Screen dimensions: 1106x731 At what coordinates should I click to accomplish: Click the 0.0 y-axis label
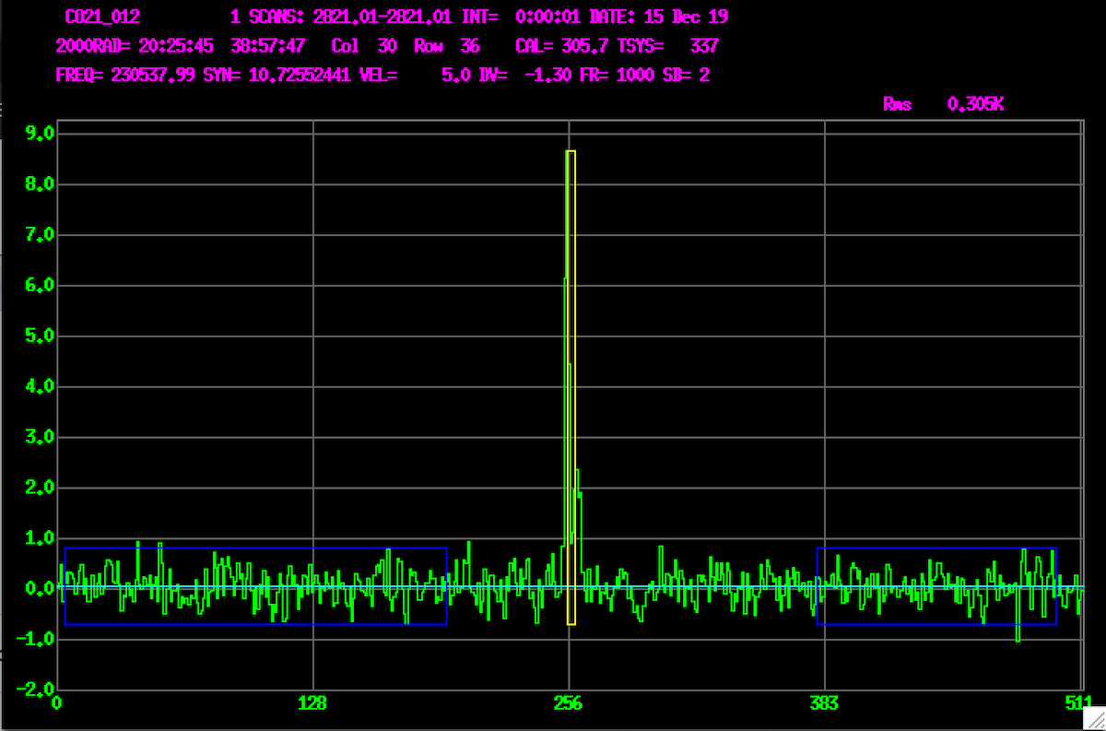tap(41, 588)
